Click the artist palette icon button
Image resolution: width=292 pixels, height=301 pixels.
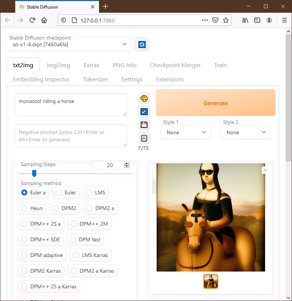pos(144,98)
